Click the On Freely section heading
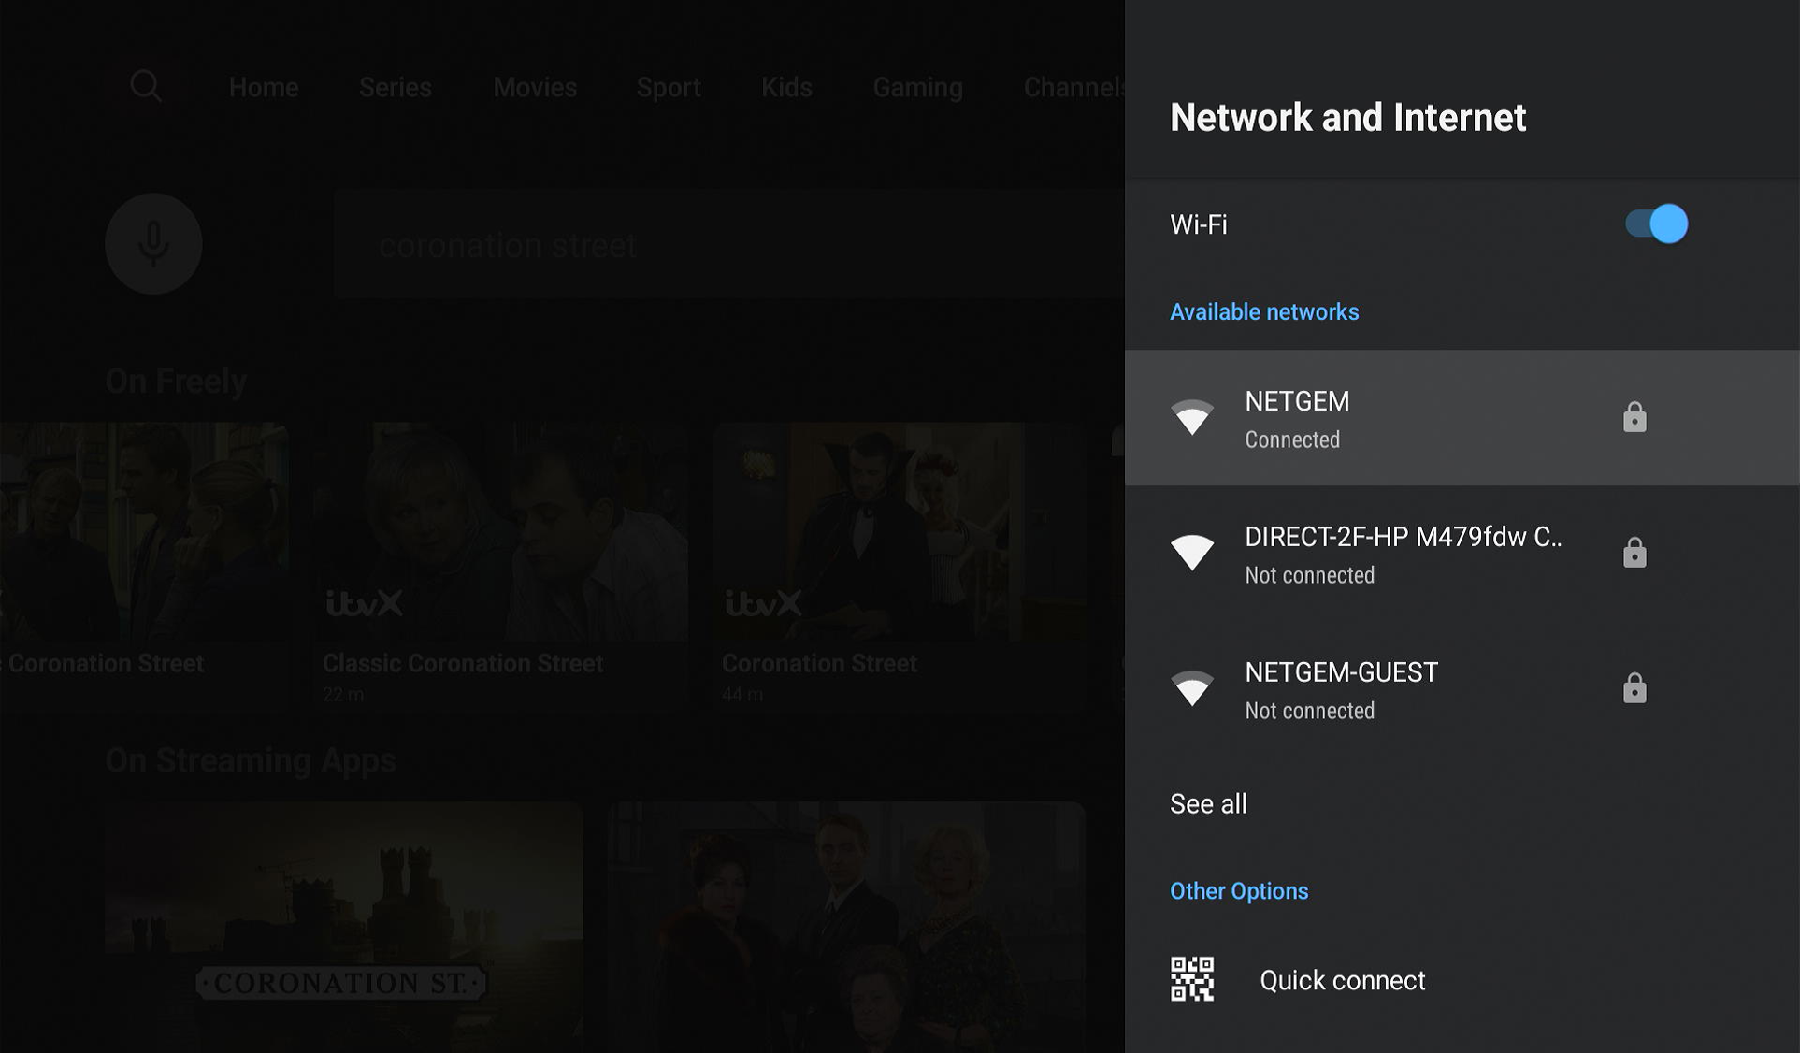The height and width of the screenshot is (1053, 1800). (x=176, y=381)
